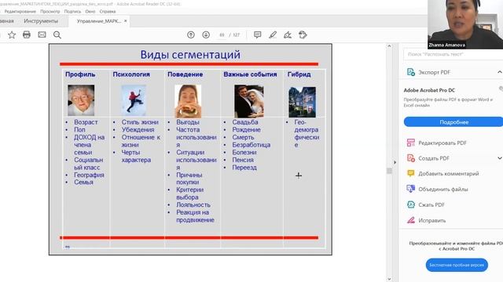Click the ice climber photo under Психология
Viewport: 503px width, 282px height.
(x=134, y=100)
